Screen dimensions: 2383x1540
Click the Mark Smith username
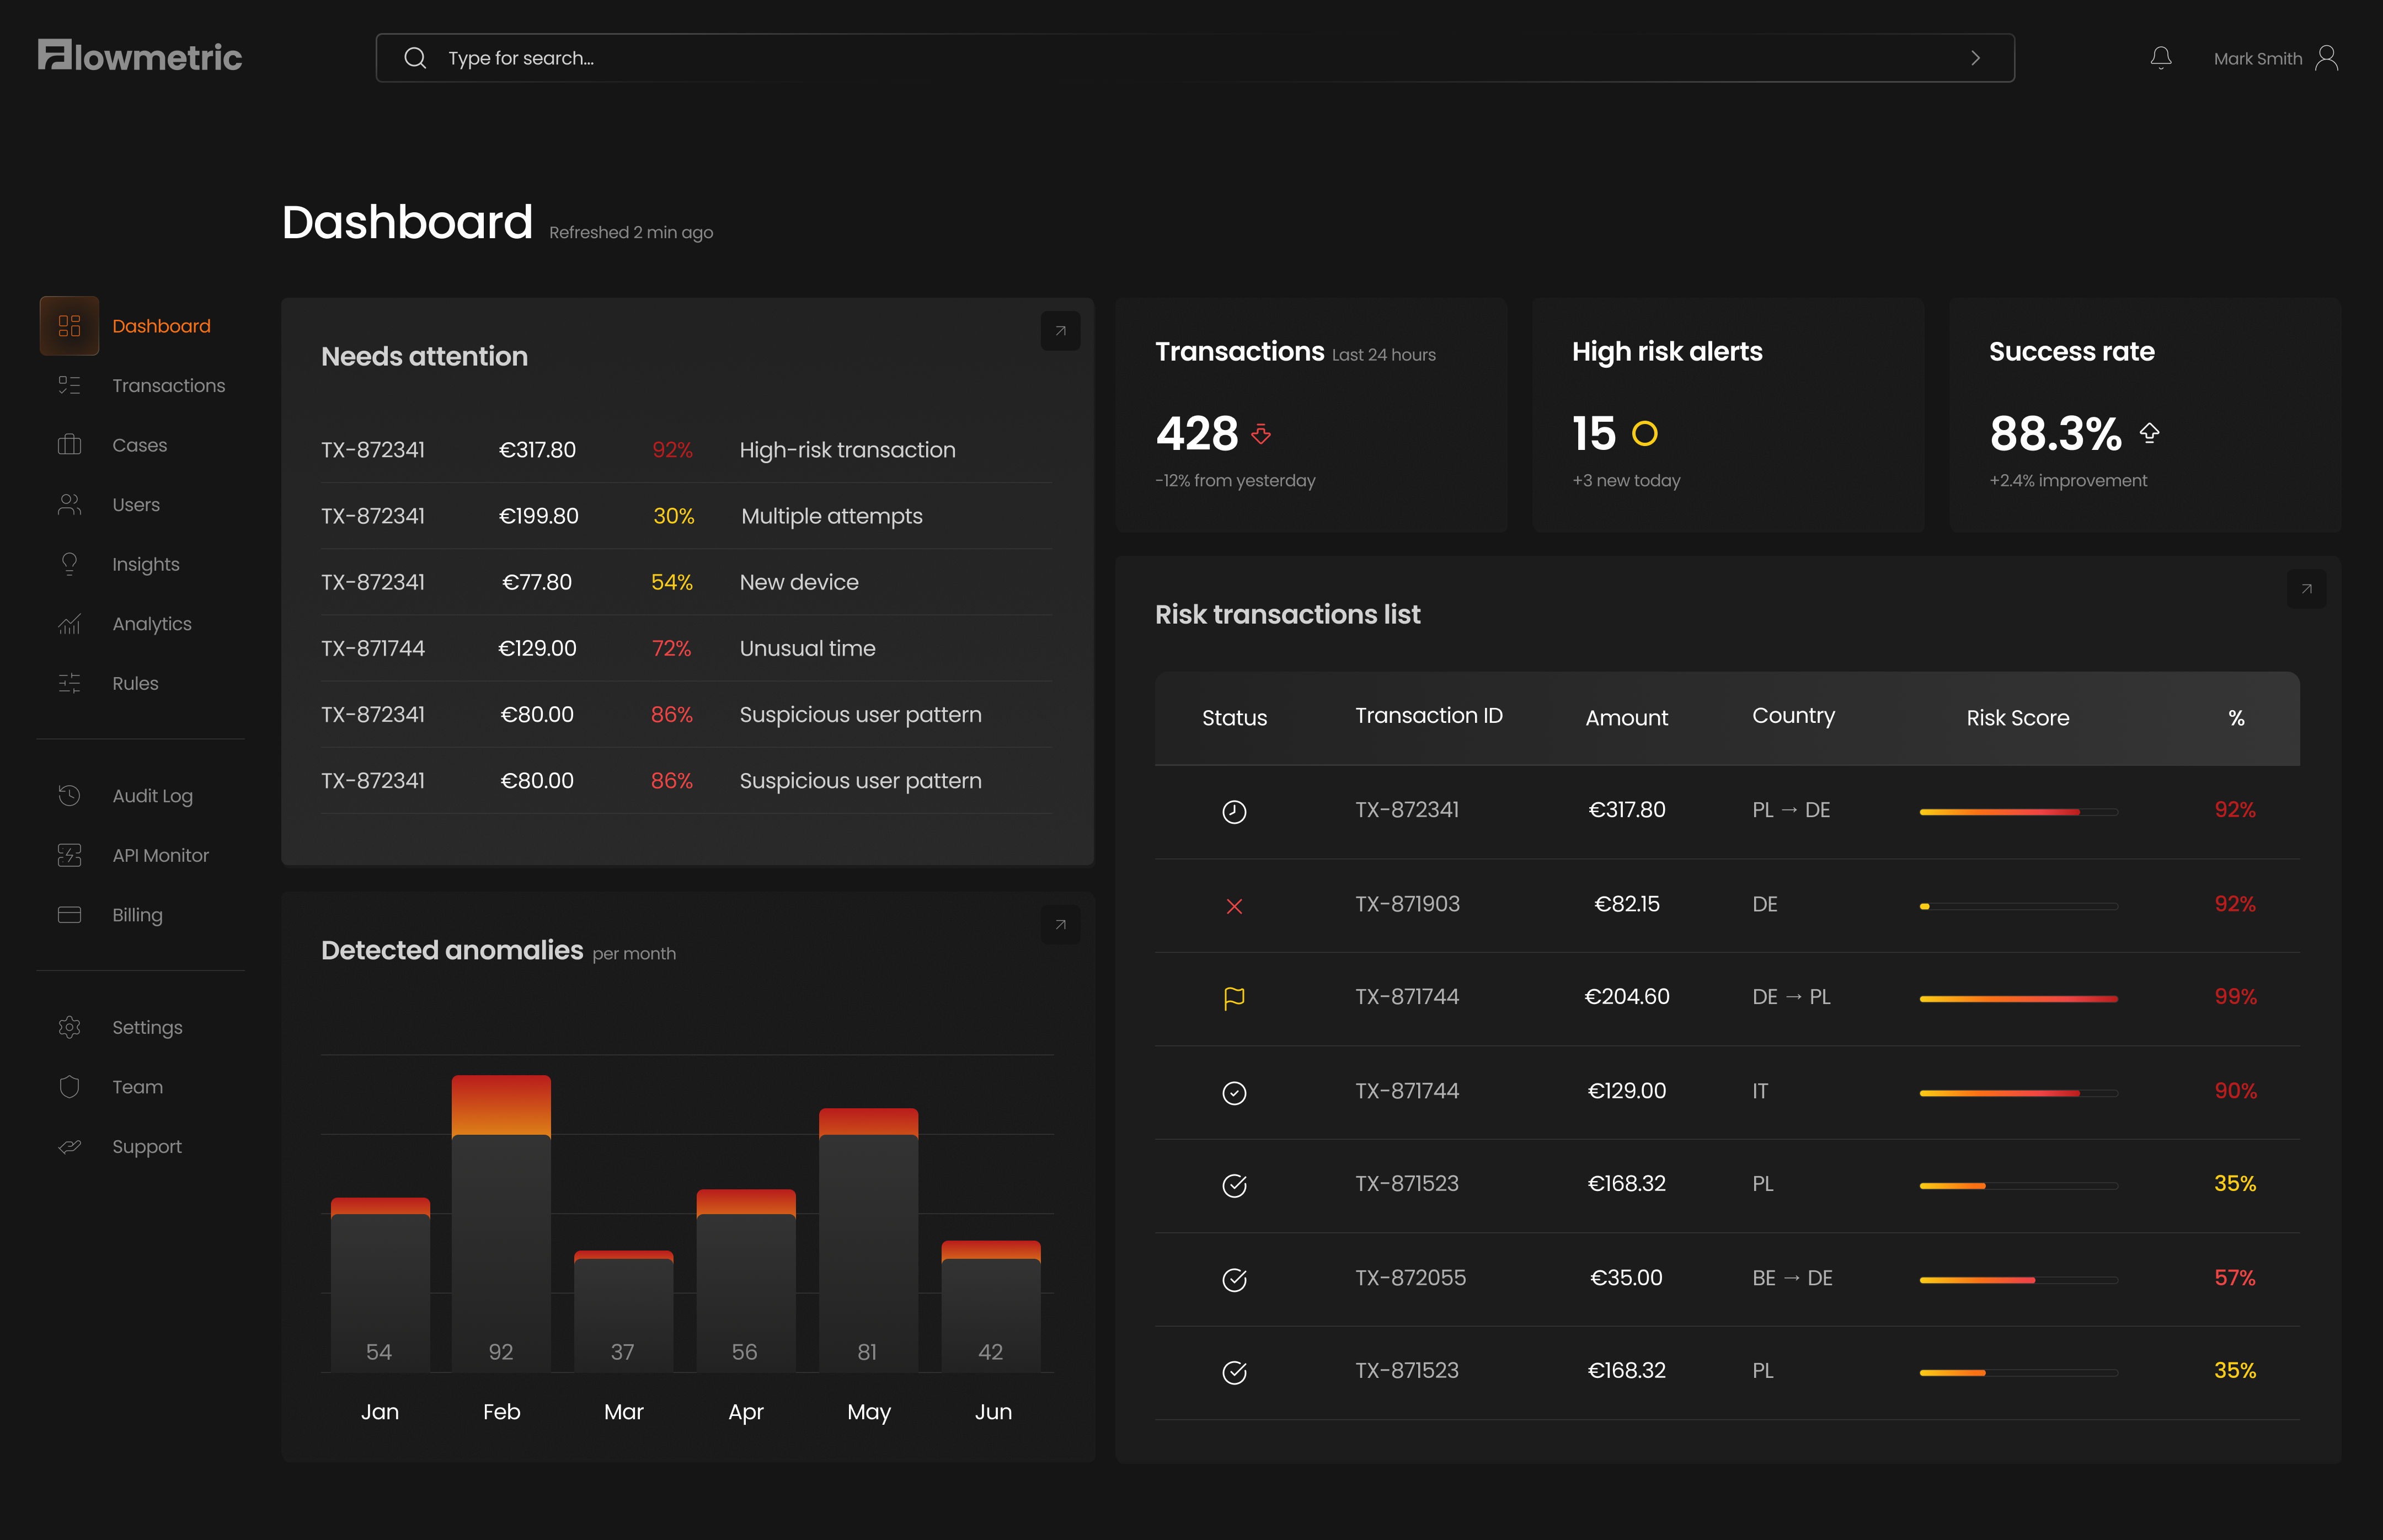point(2257,58)
